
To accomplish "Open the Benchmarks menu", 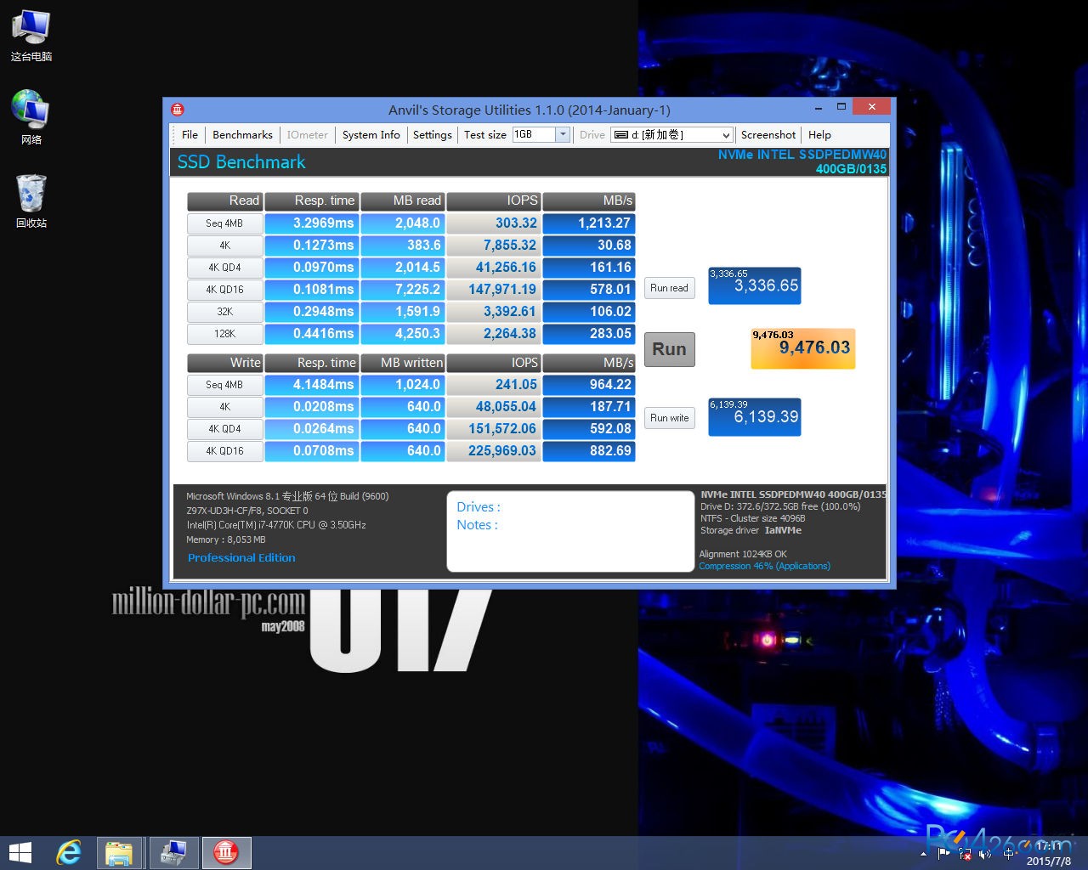I will click(242, 135).
